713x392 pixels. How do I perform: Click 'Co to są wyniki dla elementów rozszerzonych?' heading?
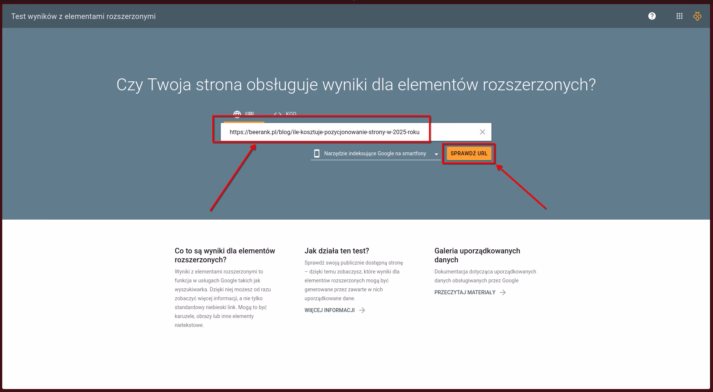point(225,255)
